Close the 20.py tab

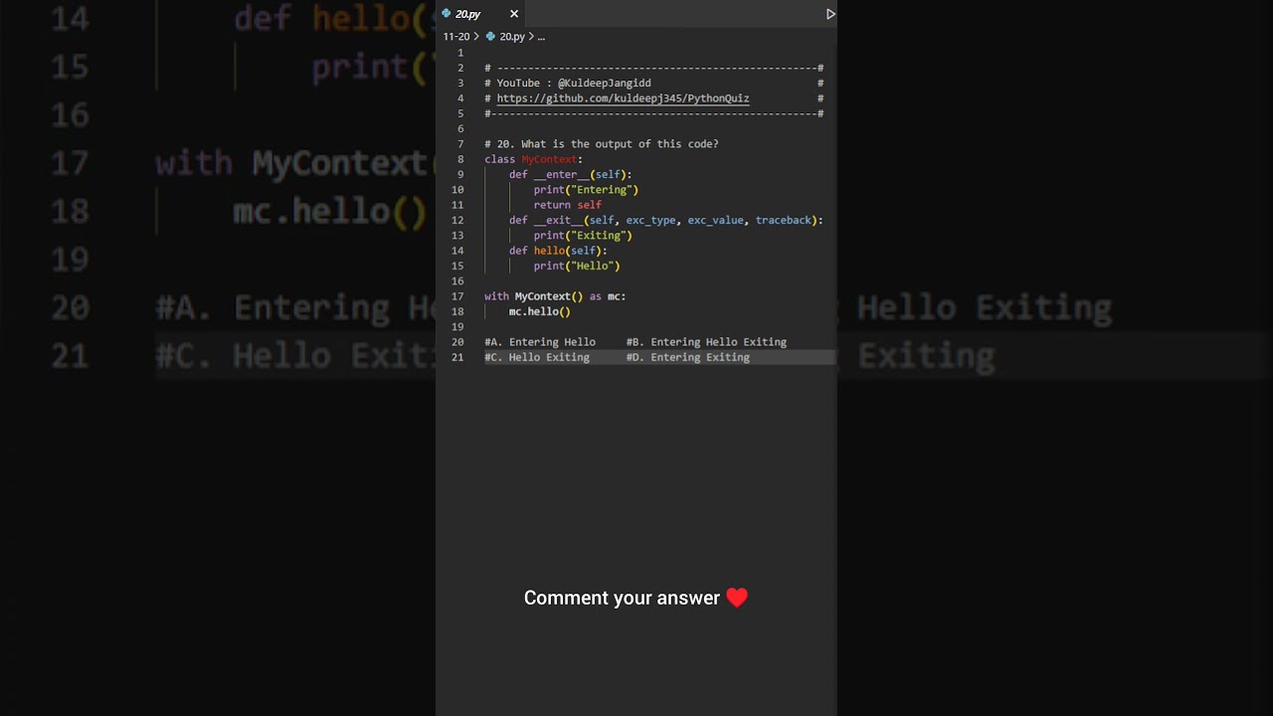514,14
